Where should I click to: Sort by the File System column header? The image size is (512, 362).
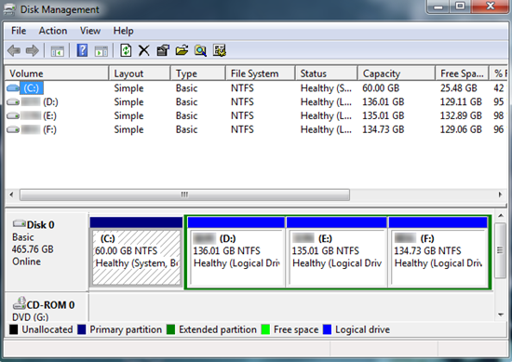261,74
